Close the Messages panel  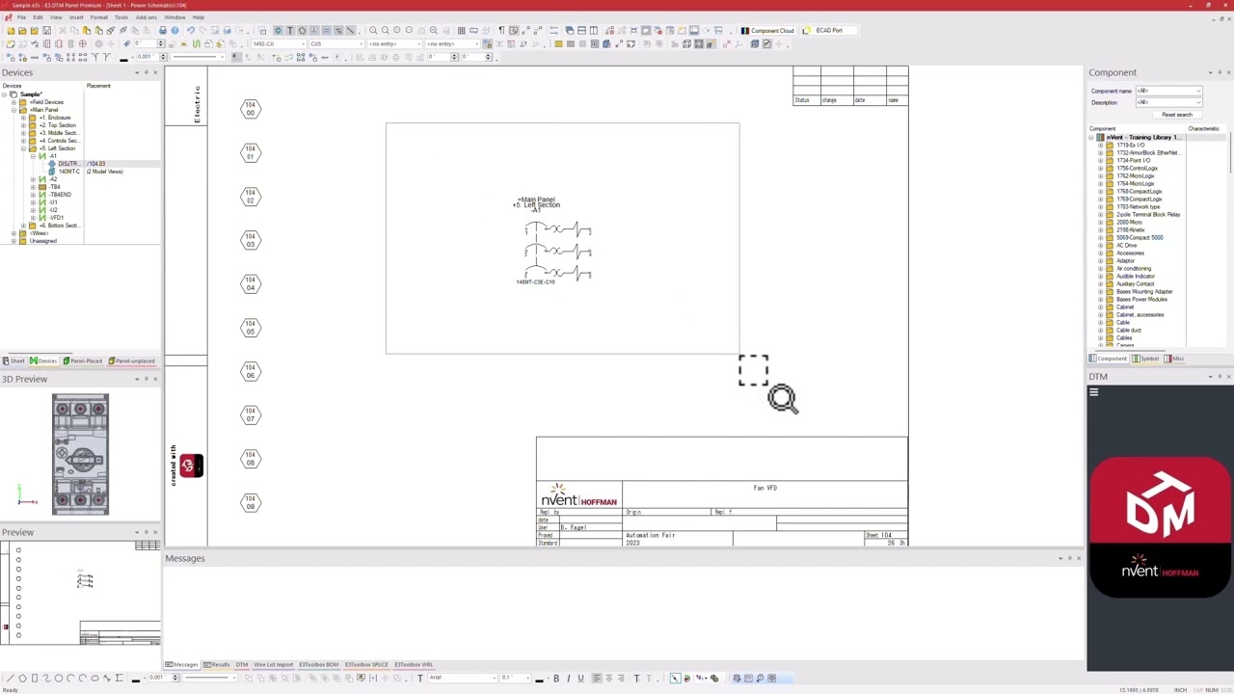[x=1078, y=558]
